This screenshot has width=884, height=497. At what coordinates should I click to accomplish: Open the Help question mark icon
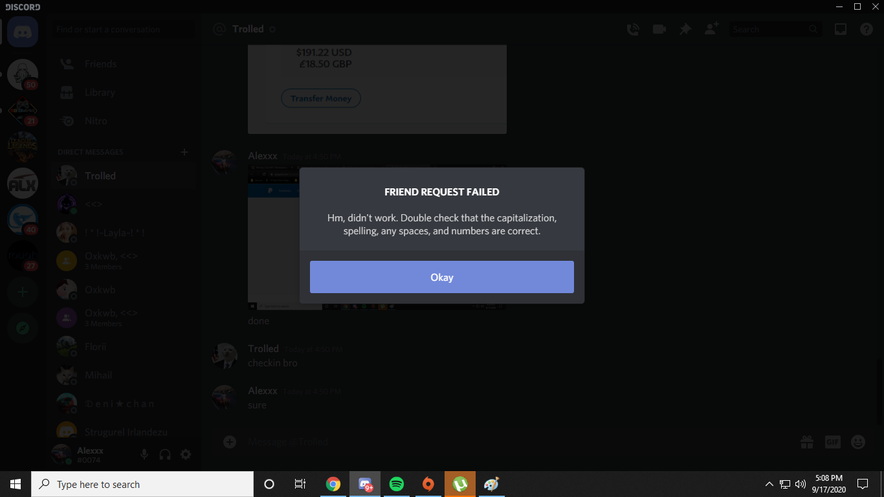(x=867, y=29)
